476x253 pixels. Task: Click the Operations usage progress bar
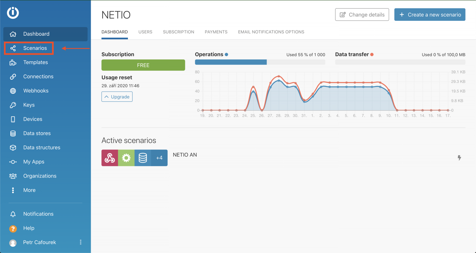[260, 62]
